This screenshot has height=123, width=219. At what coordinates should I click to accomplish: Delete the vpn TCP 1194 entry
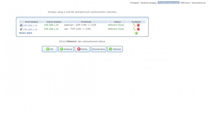point(138,29)
